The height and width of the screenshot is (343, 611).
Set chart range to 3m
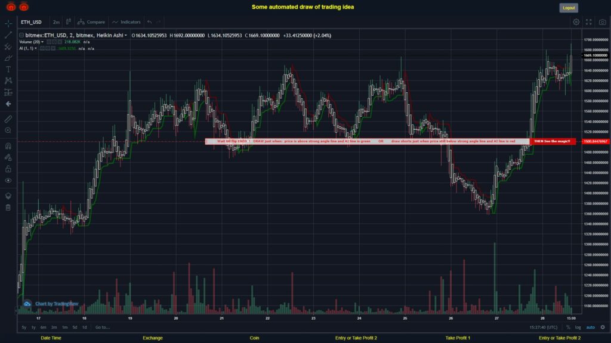click(54, 328)
